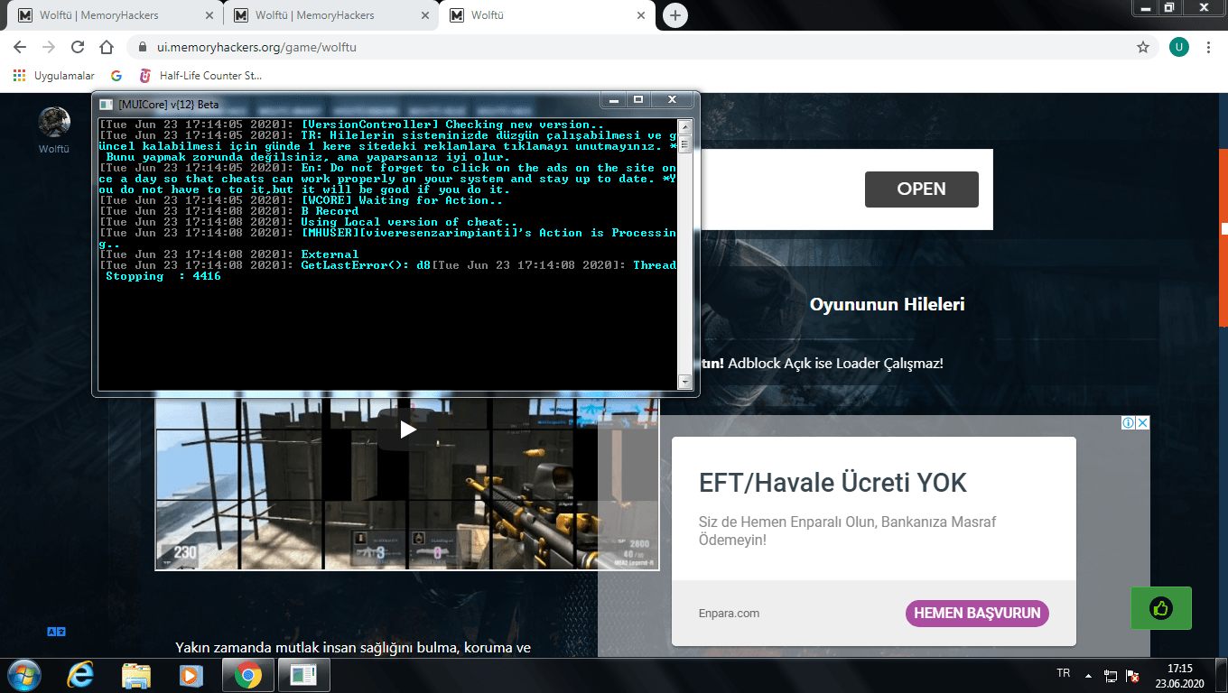Viewport: 1228px width, 693px height.
Task: Open Windows Media Player from the taskbar
Action: click(x=191, y=675)
